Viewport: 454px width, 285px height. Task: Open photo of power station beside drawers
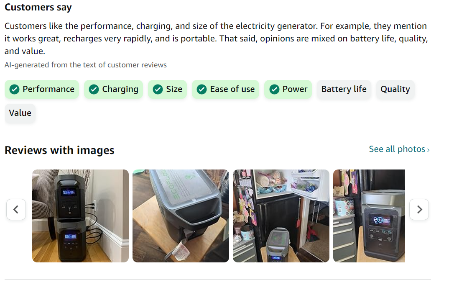(x=369, y=216)
